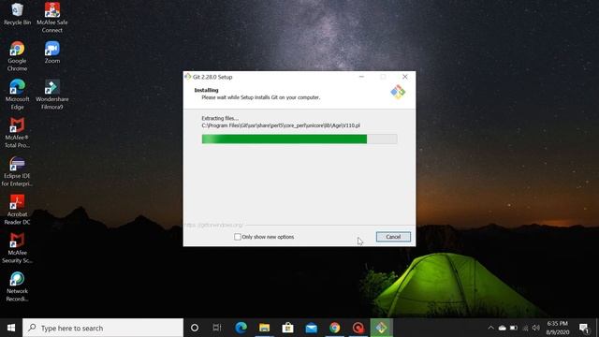Open Task View from the taskbar
Screen dimensions: 599x337
[217, 328]
